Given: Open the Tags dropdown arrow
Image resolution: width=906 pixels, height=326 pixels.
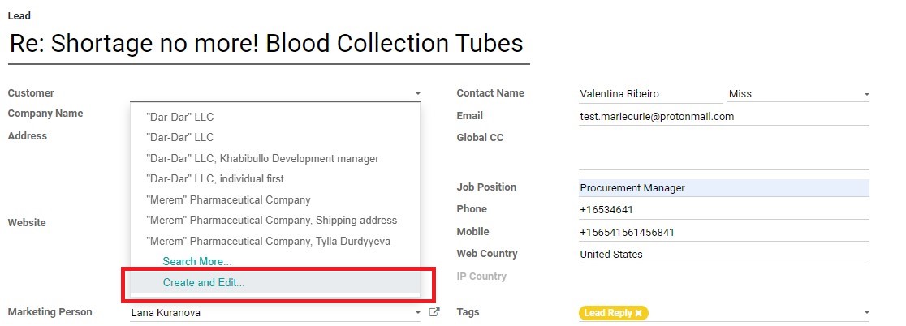Looking at the screenshot, I should (866, 313).
